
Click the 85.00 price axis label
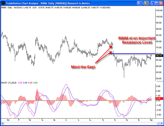click(x=159, y=35)
